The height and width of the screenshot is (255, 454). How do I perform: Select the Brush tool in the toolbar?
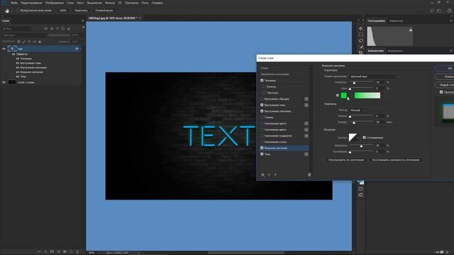pyautogui.click(x=361, y=47)
